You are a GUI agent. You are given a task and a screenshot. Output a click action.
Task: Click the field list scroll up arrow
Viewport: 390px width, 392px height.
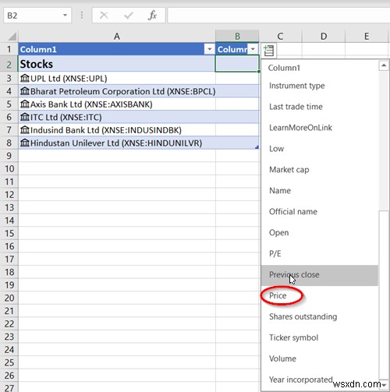tap(384, 65)
